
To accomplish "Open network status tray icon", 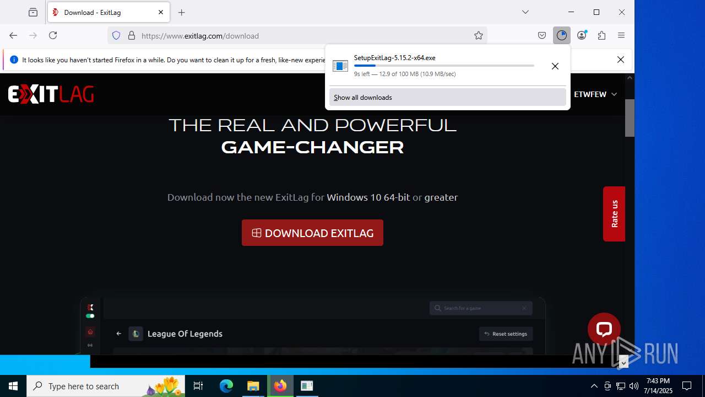I will click(621, 386).
